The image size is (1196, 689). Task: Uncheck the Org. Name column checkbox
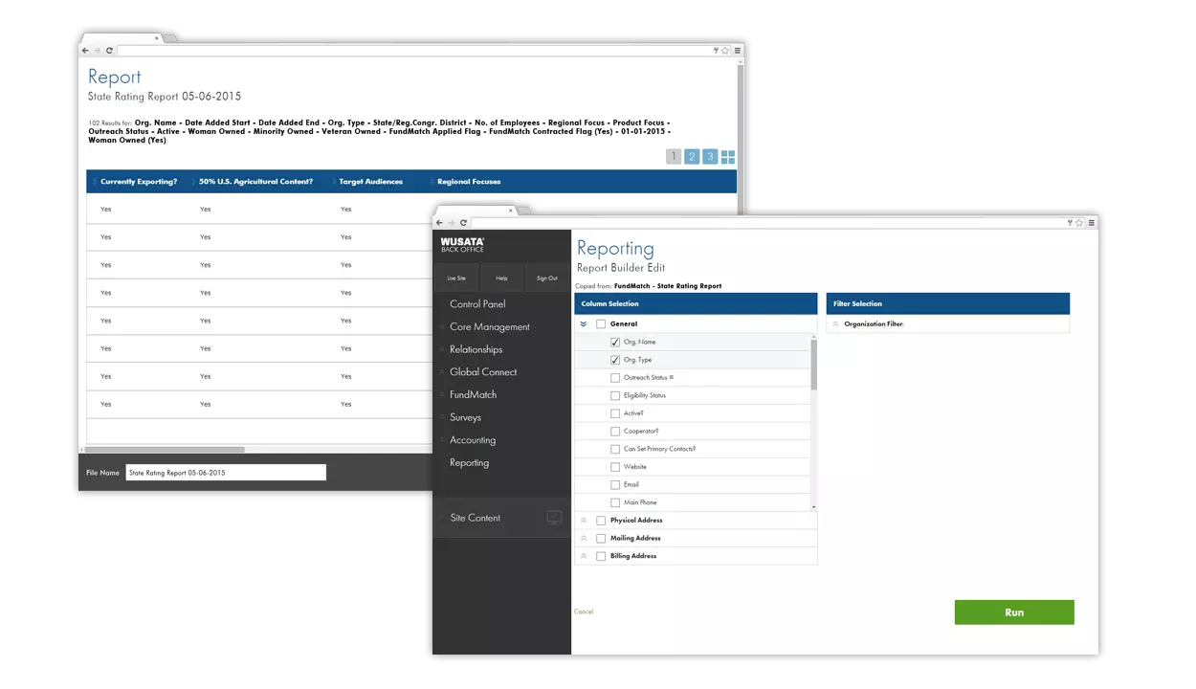tap(615, 343)
